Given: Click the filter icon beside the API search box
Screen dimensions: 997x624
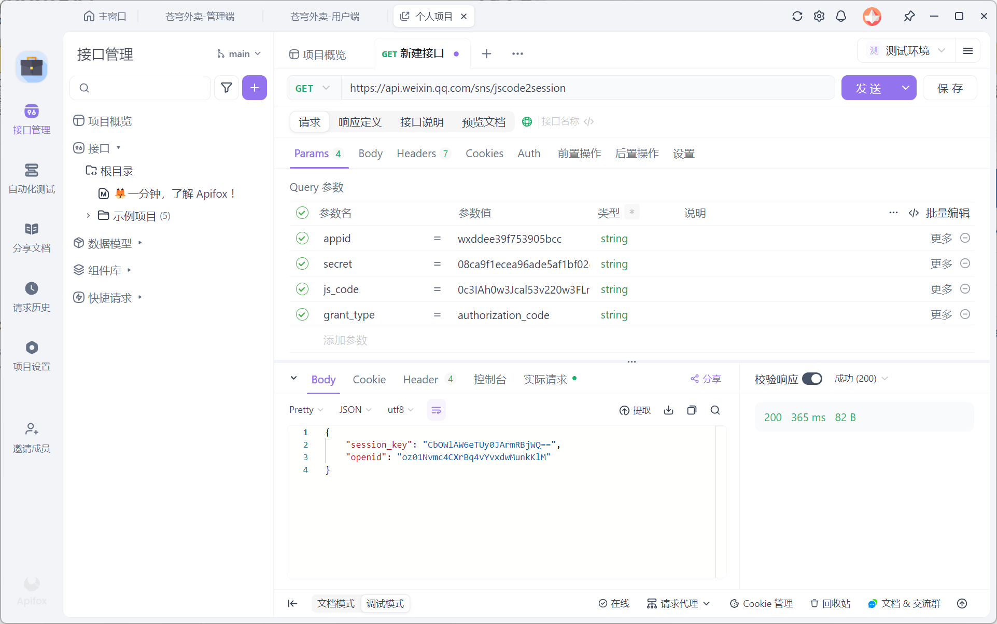Looking at the screenshot, I should (227, 88).
